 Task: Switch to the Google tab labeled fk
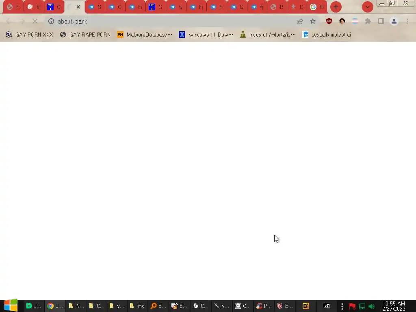click(x=317, y=7)
